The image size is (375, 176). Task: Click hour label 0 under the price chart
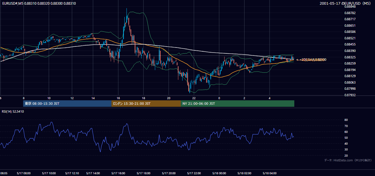tap(219, 98)
